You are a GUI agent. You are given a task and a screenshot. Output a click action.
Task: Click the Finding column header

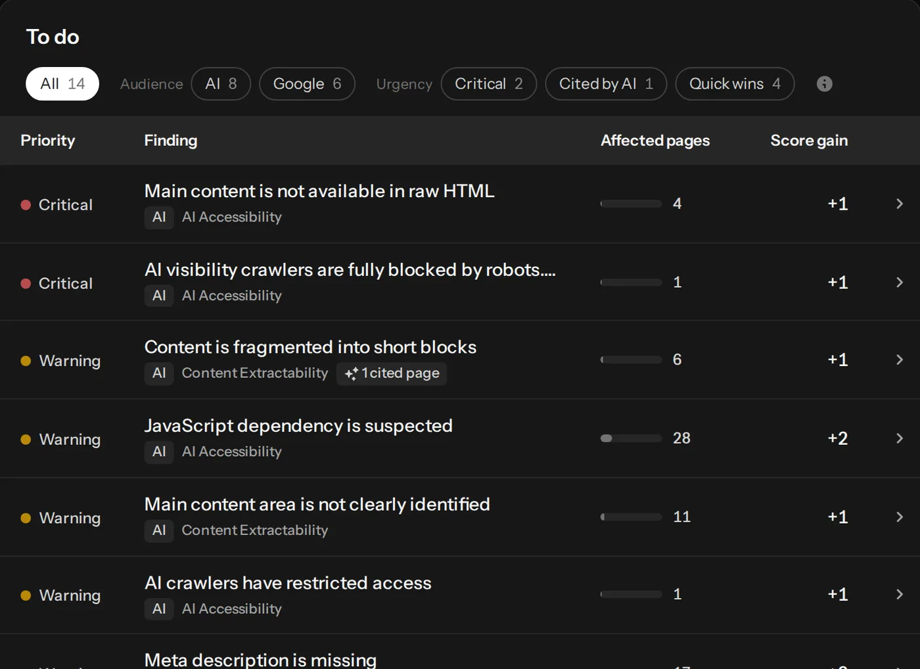[x=171, y=141]
